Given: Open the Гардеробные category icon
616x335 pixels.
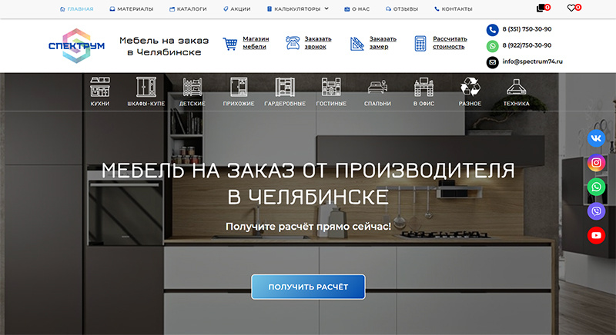Looking at the screenshot, I should (285, 87).
